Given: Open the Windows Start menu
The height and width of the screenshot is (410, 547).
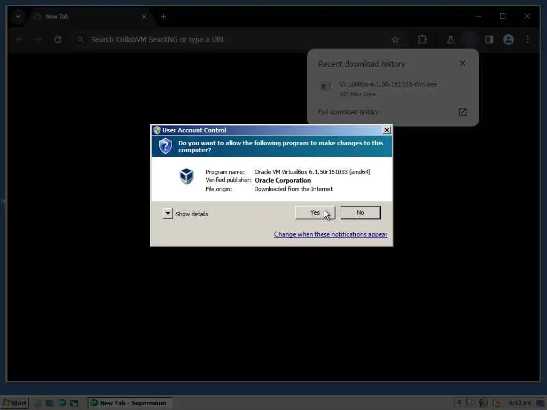Looking at the screenshot, I should 15,403.
